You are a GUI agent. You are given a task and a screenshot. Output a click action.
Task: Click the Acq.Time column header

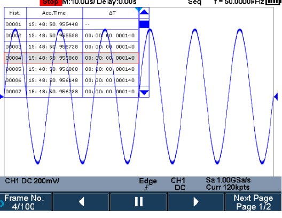tap(54, 13)
